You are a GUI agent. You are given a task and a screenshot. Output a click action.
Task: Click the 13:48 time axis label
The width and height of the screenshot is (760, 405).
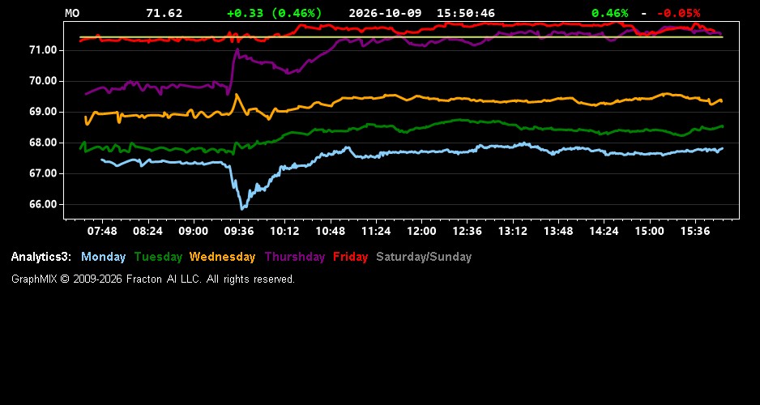558,231
